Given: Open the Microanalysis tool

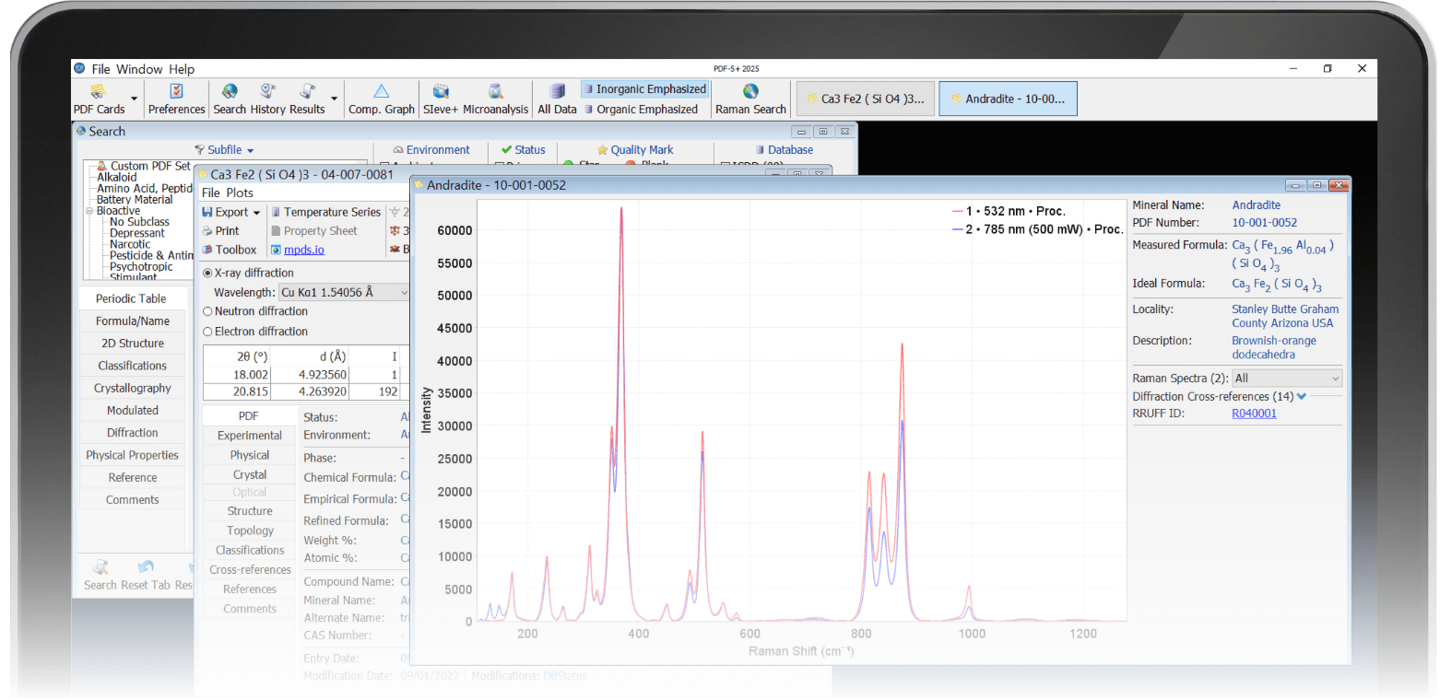Looking at the screenshot, I should pos(495,91).
